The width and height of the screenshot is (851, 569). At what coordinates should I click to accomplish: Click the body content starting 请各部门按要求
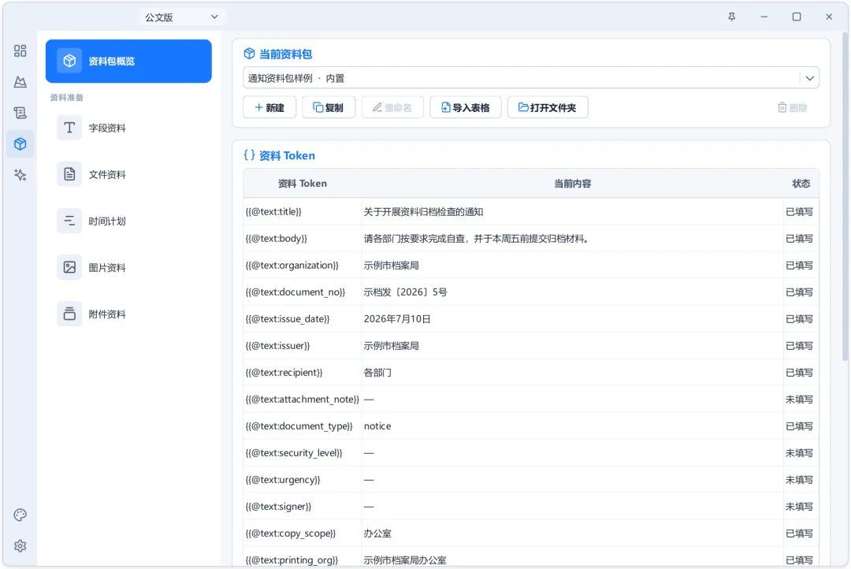click(477, 238)
